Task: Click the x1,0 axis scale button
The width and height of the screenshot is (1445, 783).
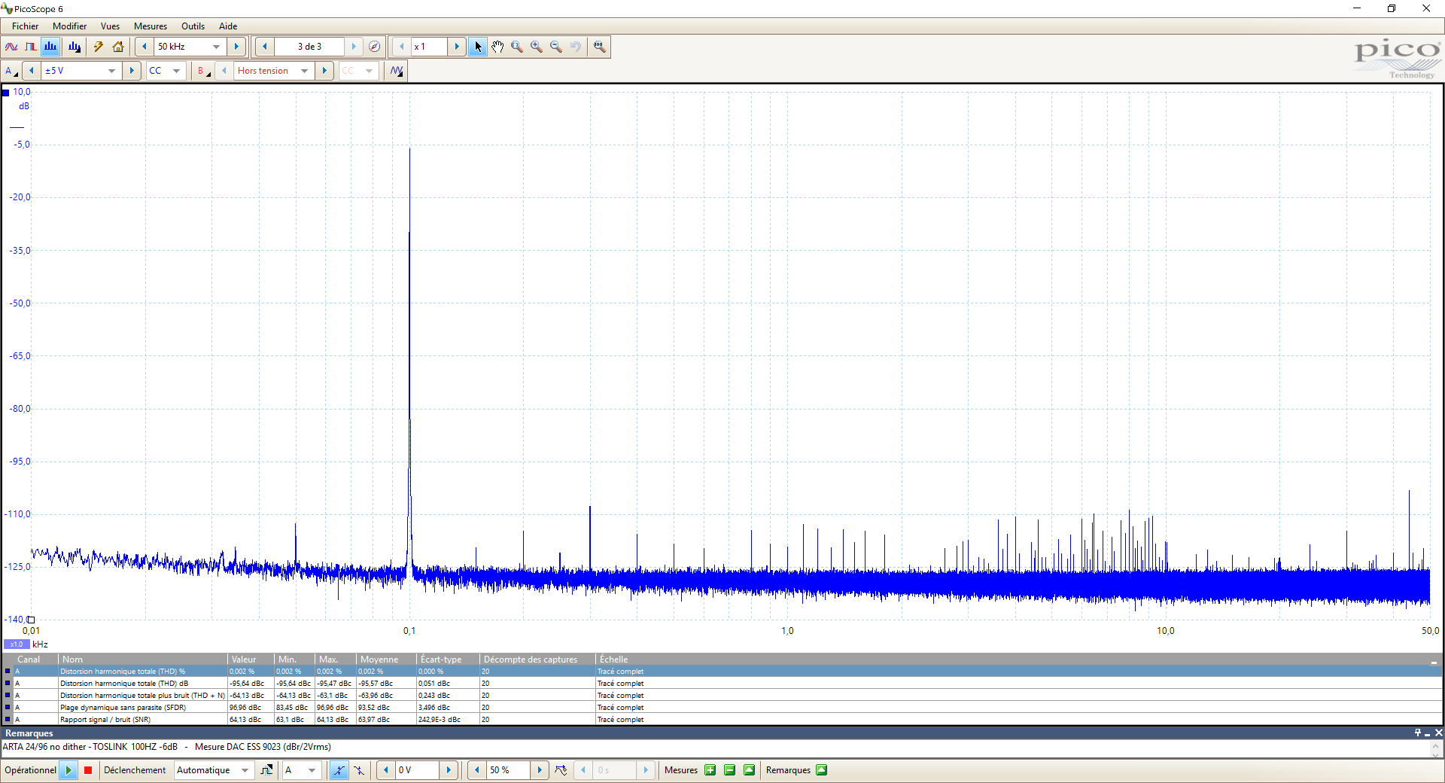Action: 17,644
